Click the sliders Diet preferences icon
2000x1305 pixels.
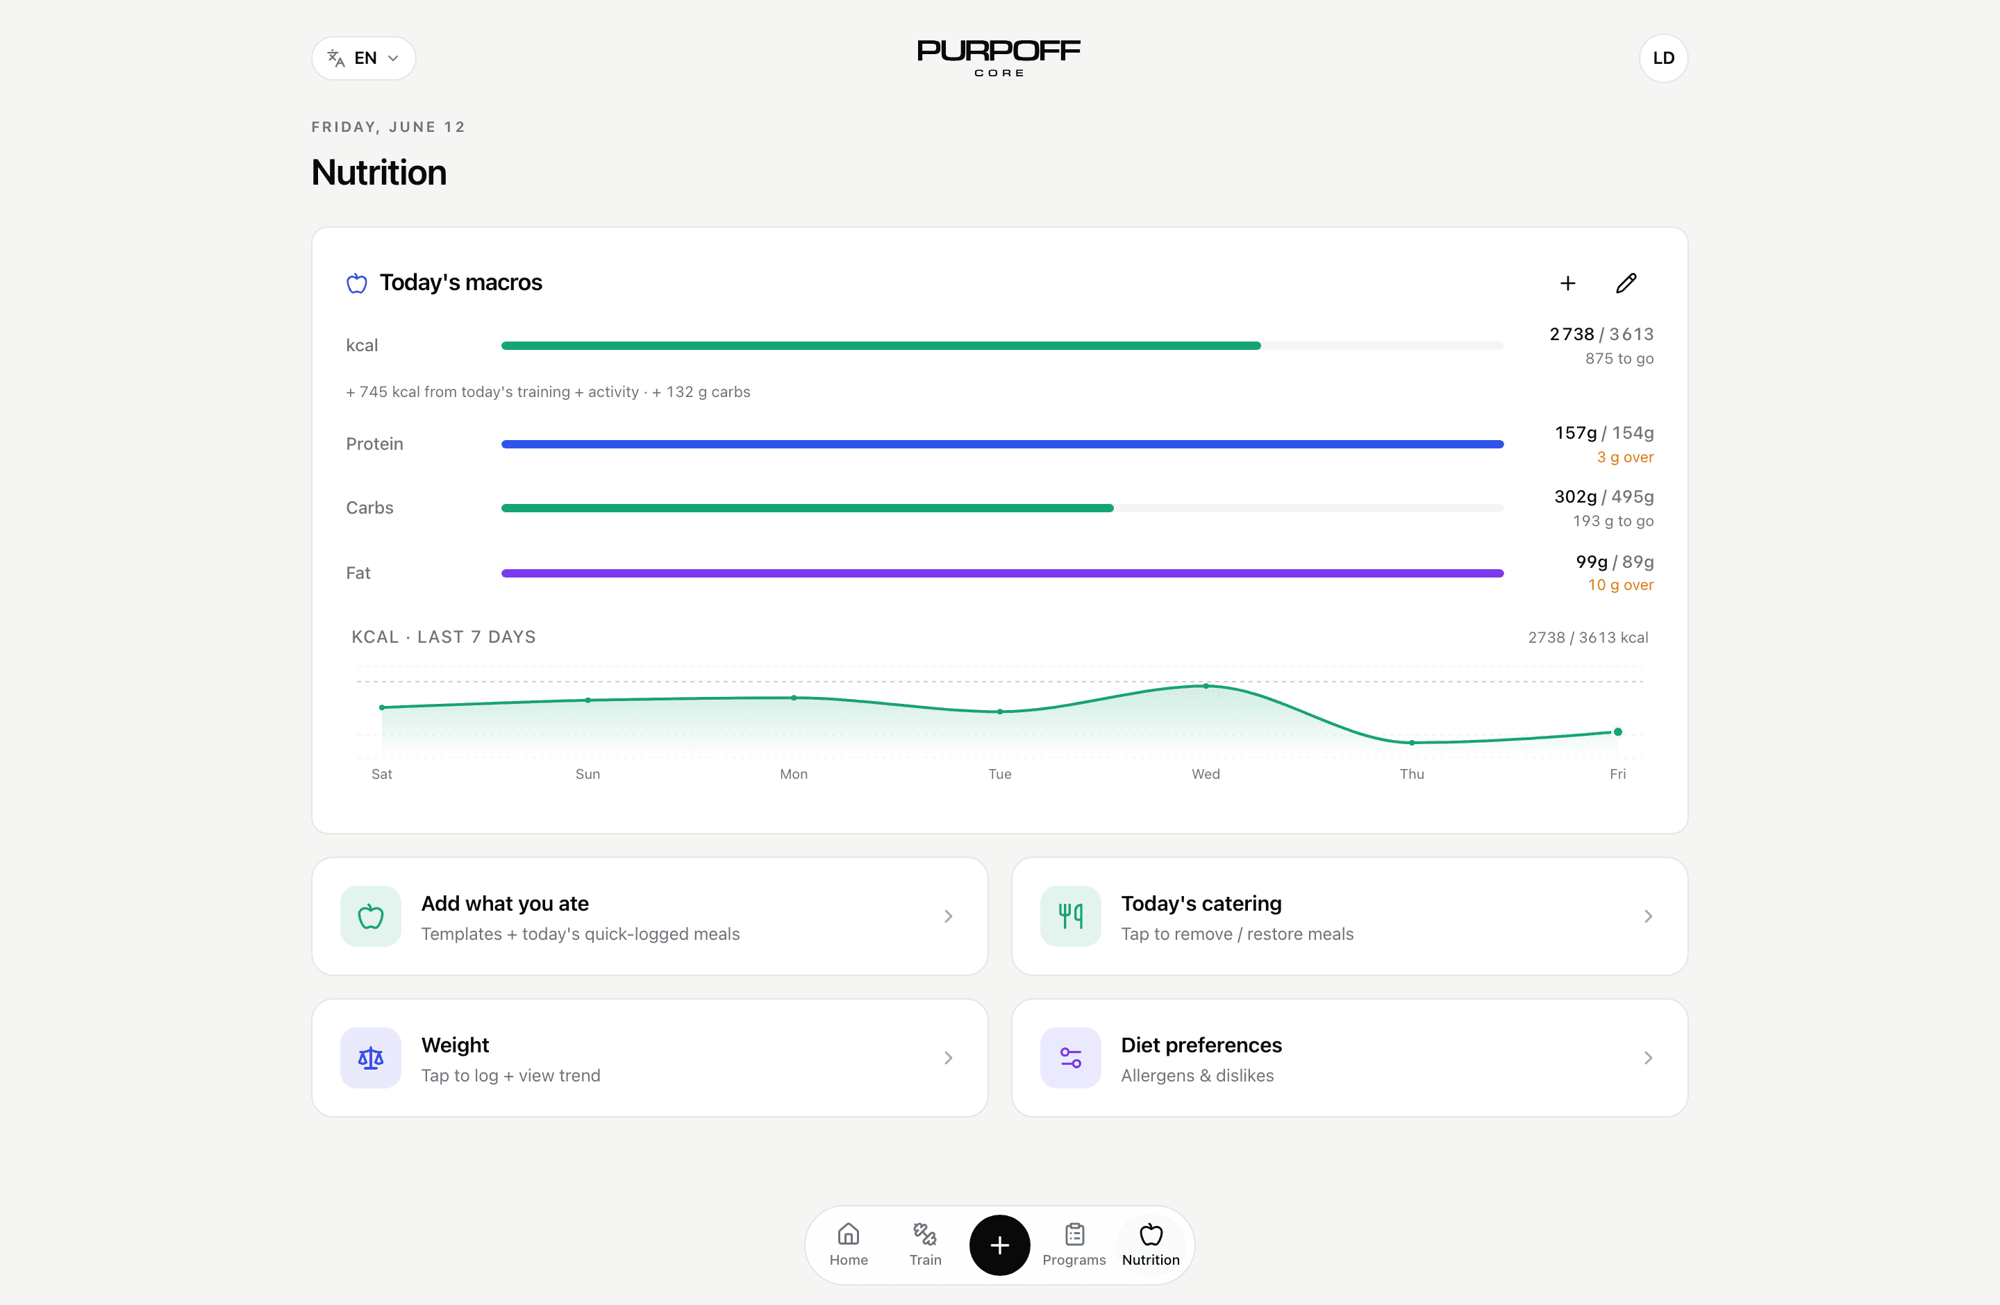click(x=1071, y=1058)
